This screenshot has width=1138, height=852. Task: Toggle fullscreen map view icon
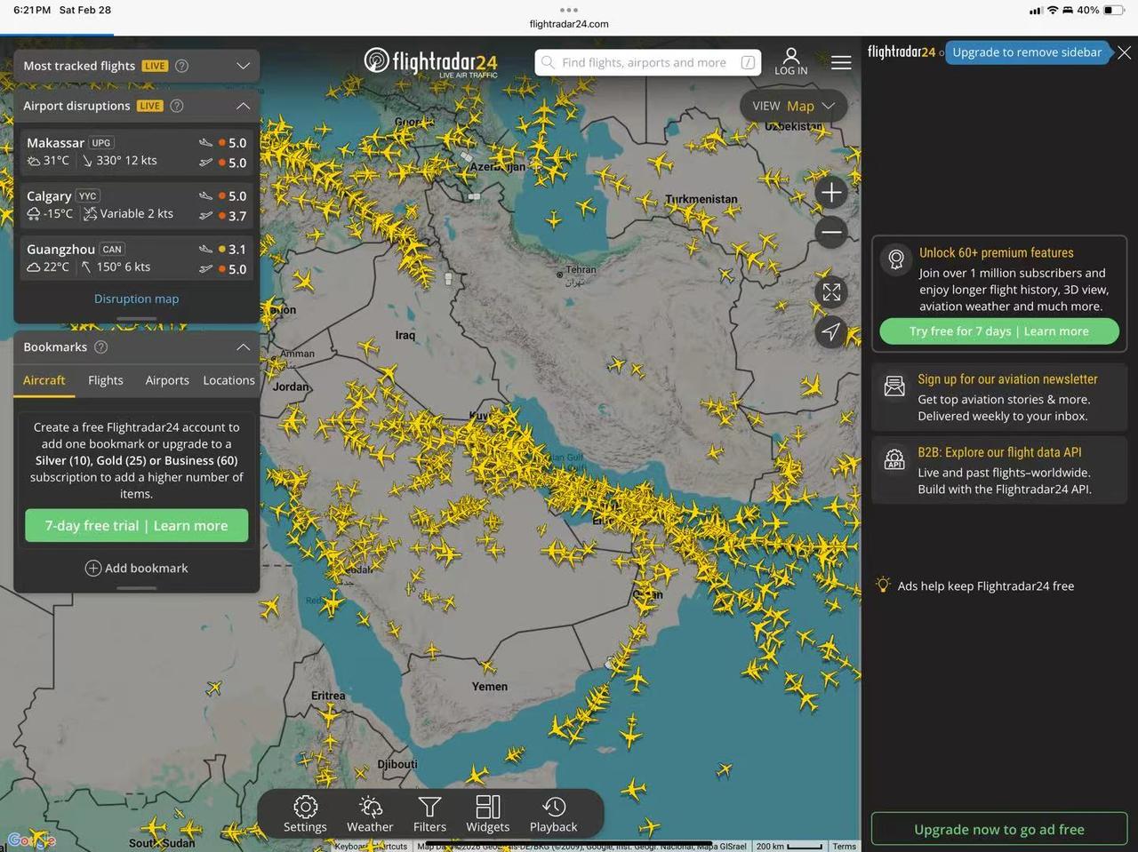point(831,292)
